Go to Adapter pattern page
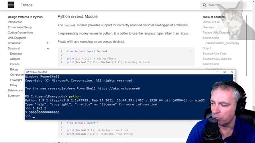 click(15, 59)
